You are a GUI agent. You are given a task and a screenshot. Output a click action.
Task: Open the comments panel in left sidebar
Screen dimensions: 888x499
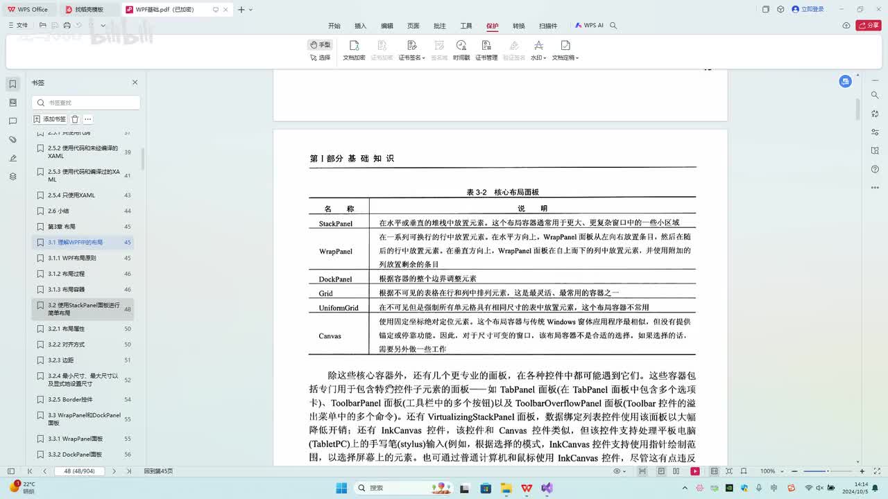[12, 121]
